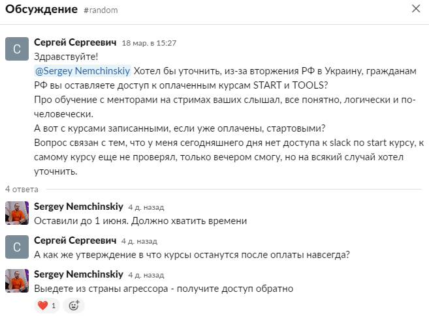Click the '4 ответа' replies count label
The image size is (429, 316).
22,189
